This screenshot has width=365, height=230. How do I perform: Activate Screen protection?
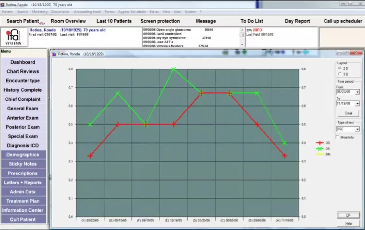pos(160,21)
